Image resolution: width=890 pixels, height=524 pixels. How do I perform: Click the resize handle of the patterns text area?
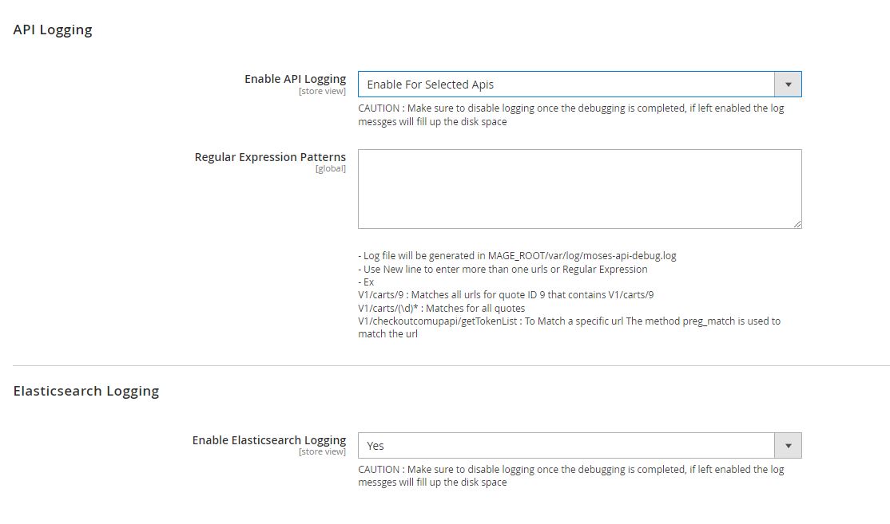click(797, 224)
